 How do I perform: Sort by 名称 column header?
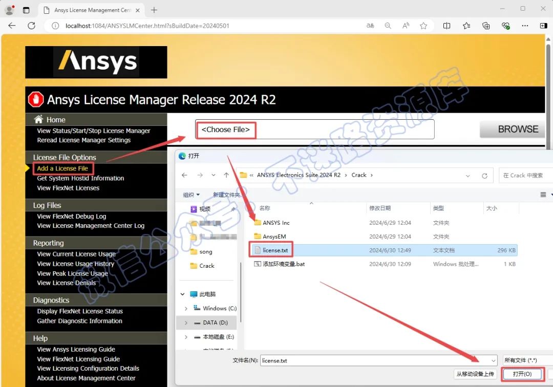coord(265,208)
